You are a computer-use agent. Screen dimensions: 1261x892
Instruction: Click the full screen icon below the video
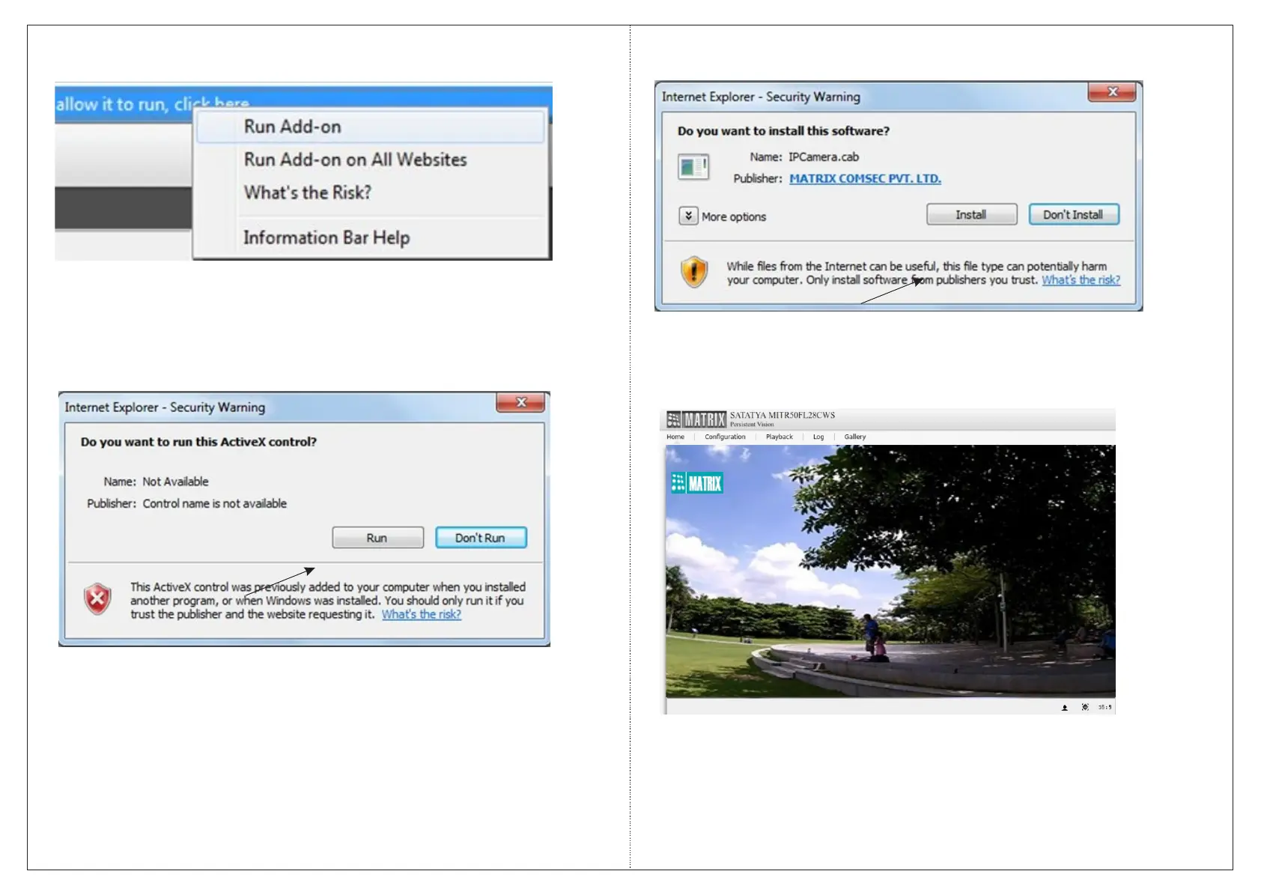coord(1085,707)
